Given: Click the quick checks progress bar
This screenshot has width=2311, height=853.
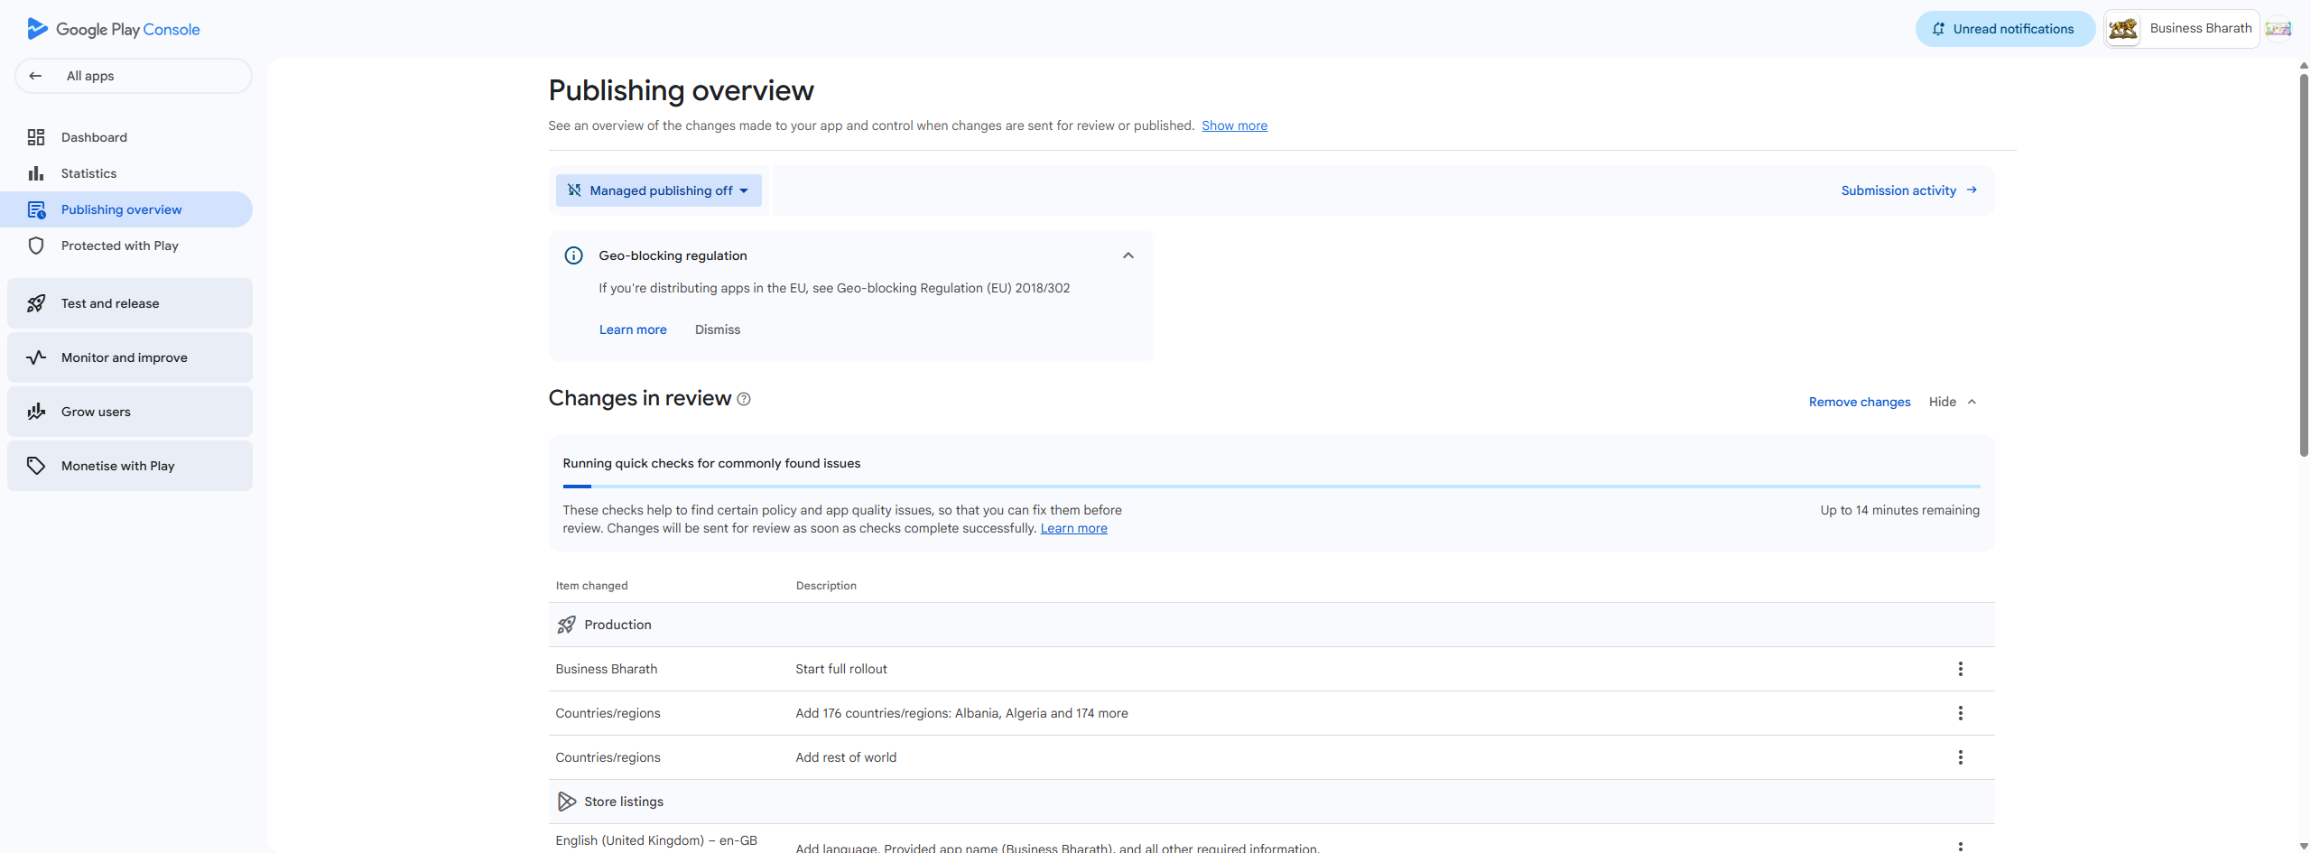Looking at the screenshot, I should [x=1271, y=487].
